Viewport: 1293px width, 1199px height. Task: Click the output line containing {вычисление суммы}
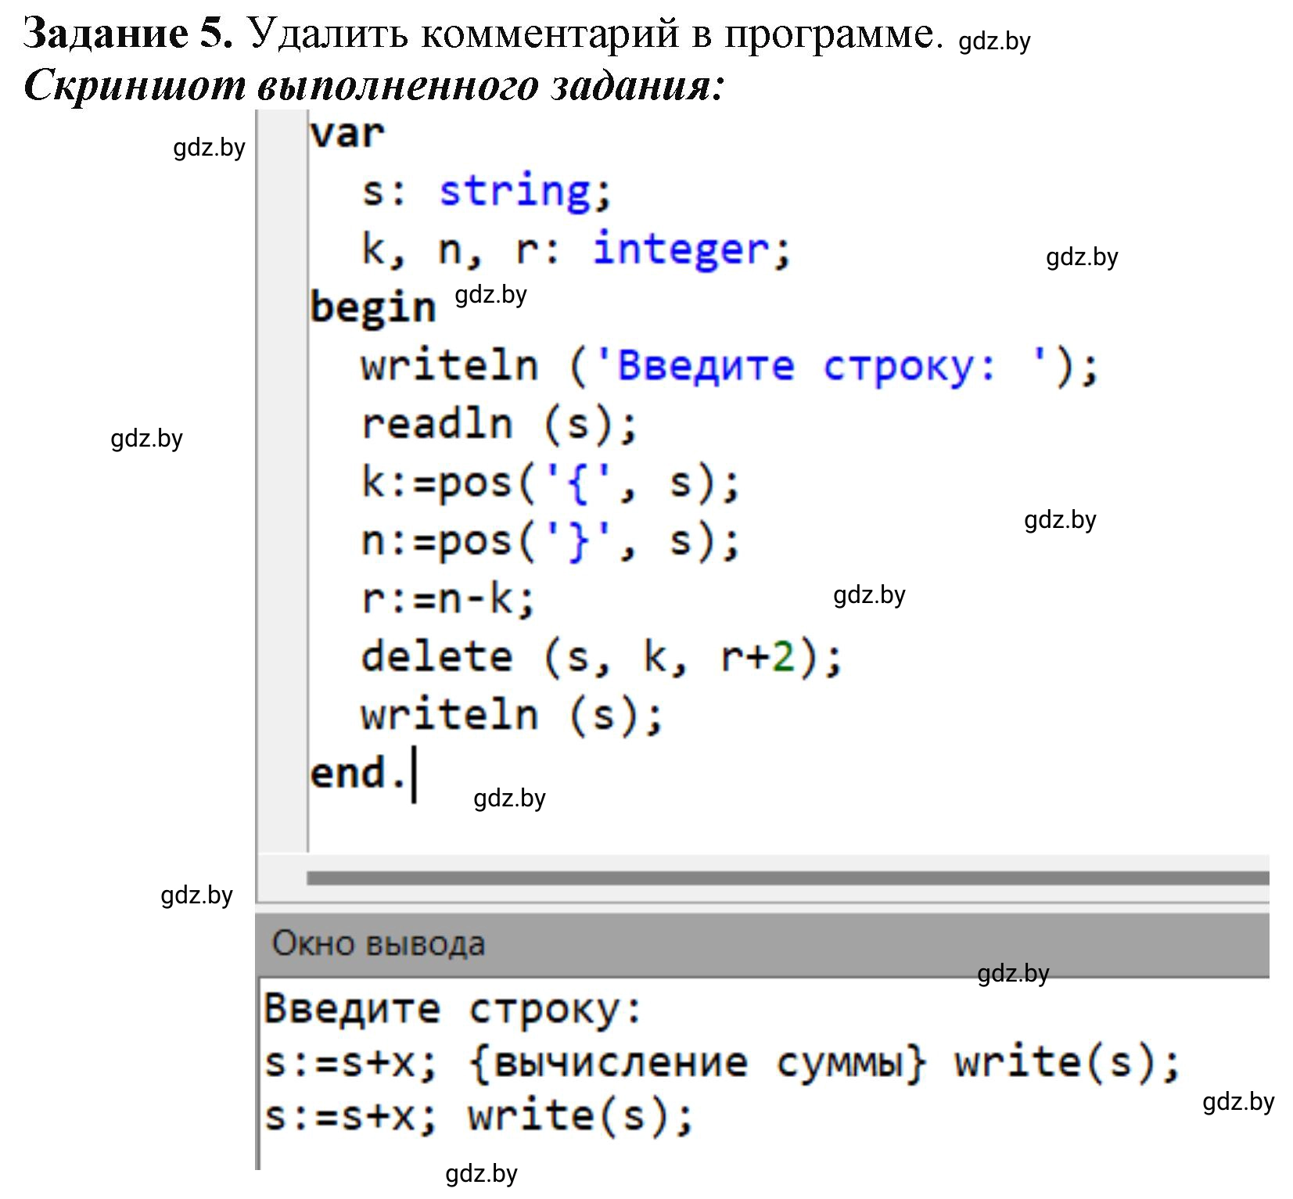click(x=722, y=1063)
